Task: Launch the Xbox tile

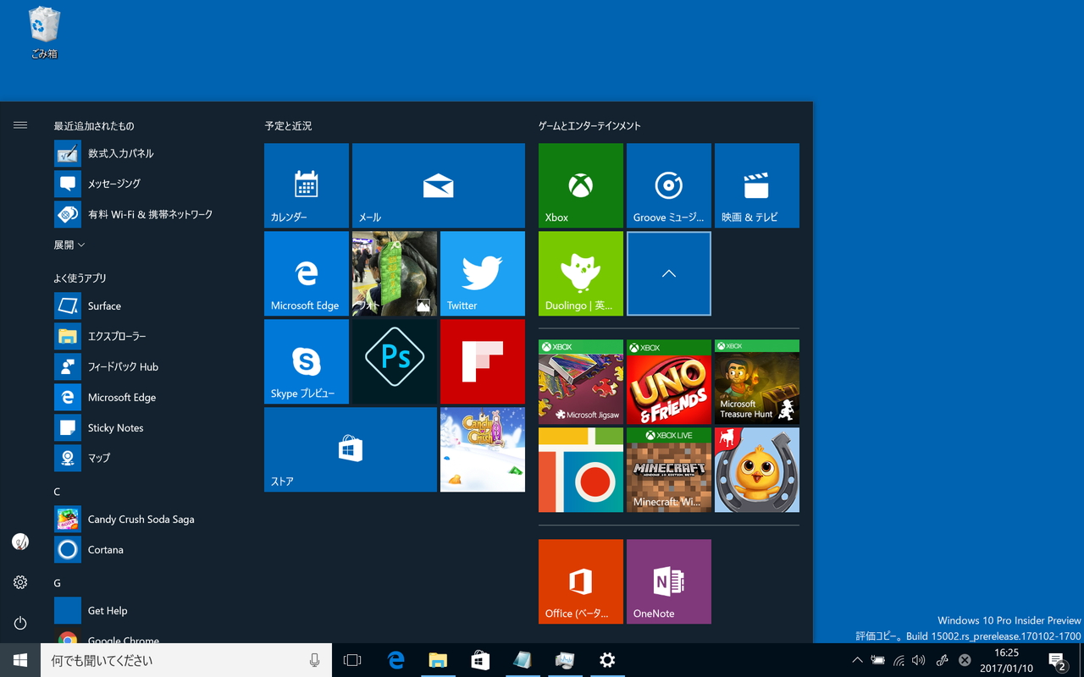Action: [x=581, y=185]
